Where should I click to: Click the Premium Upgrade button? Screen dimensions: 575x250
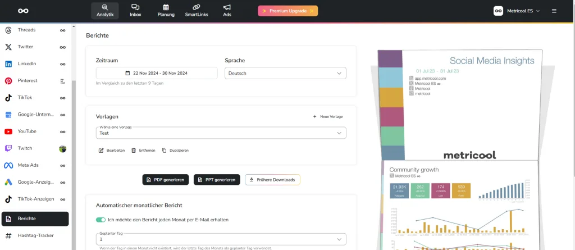(x=287, y=11)
